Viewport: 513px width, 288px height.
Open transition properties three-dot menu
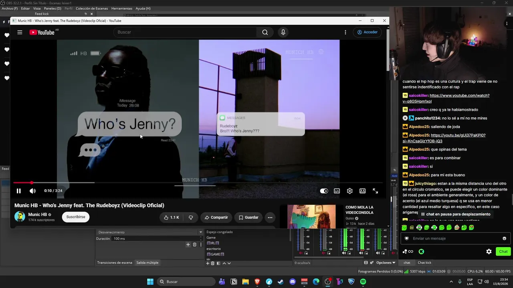coord(201,244)
